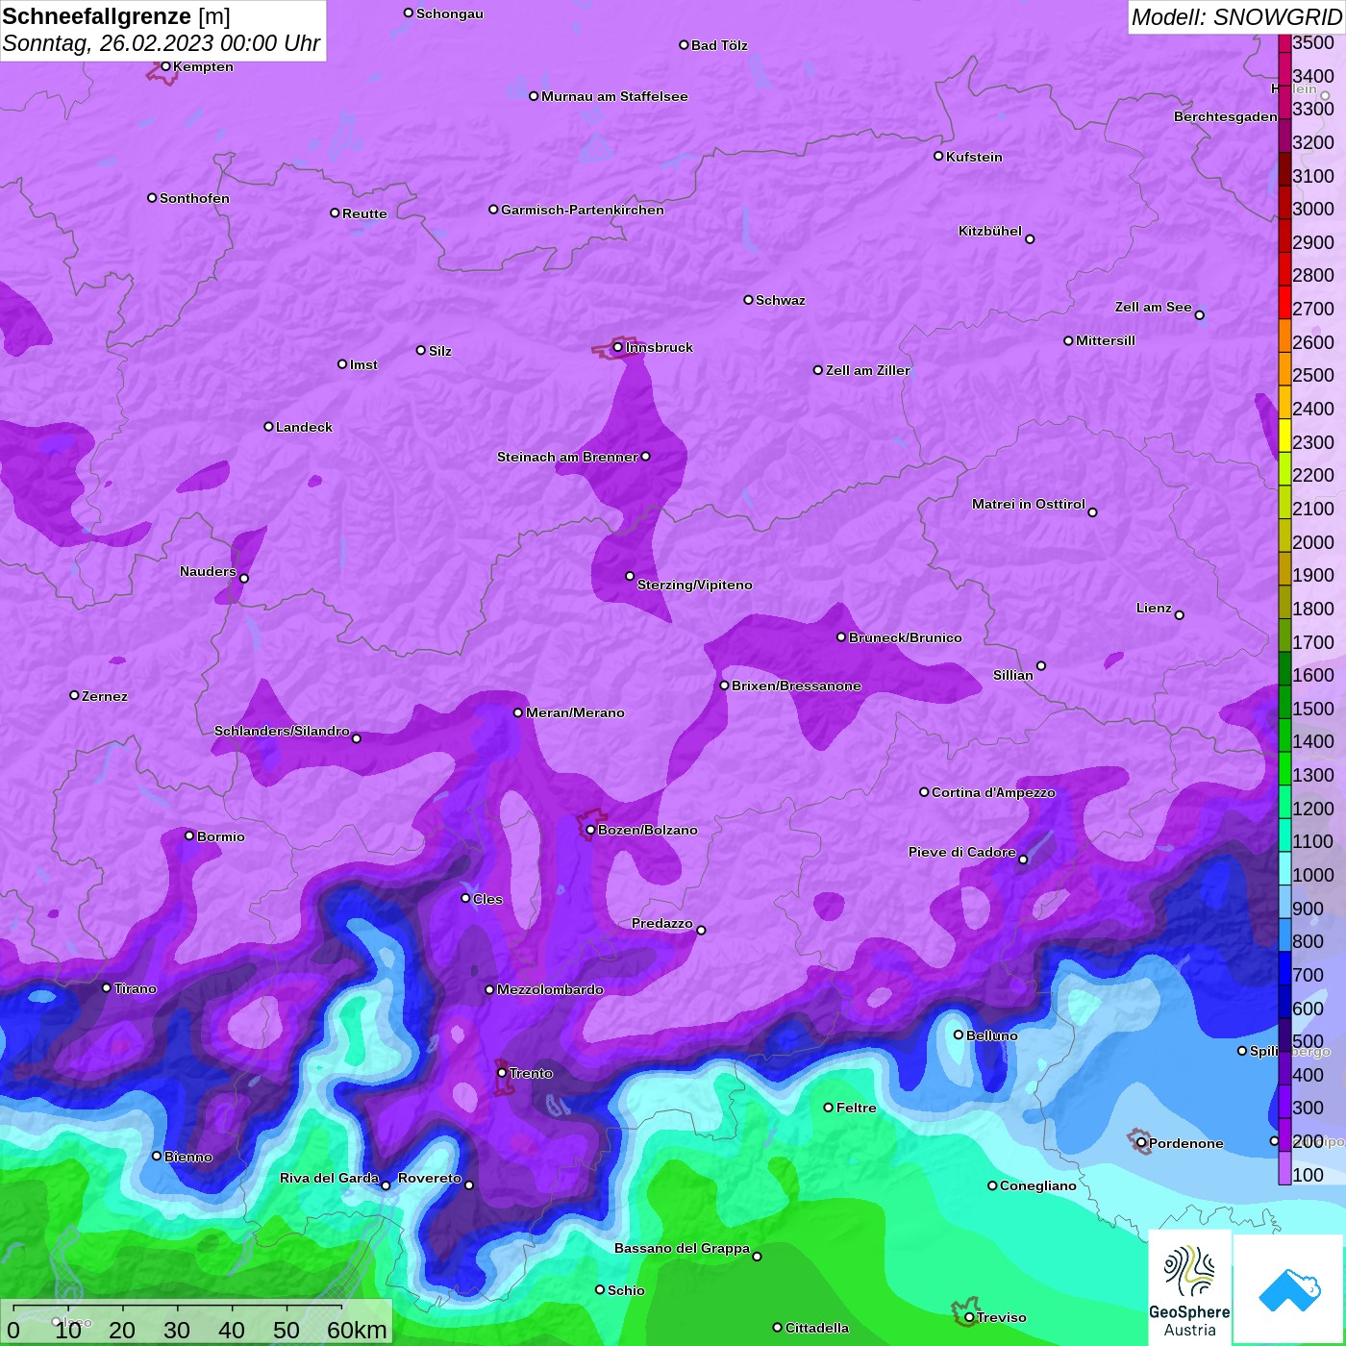Screen dimensions: 1346x1346
Task: Select the 1000 cyan legend color
Action: pos(1284,867)
